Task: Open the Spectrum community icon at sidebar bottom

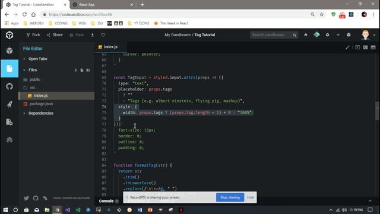Action: click(x=45, y=198)
